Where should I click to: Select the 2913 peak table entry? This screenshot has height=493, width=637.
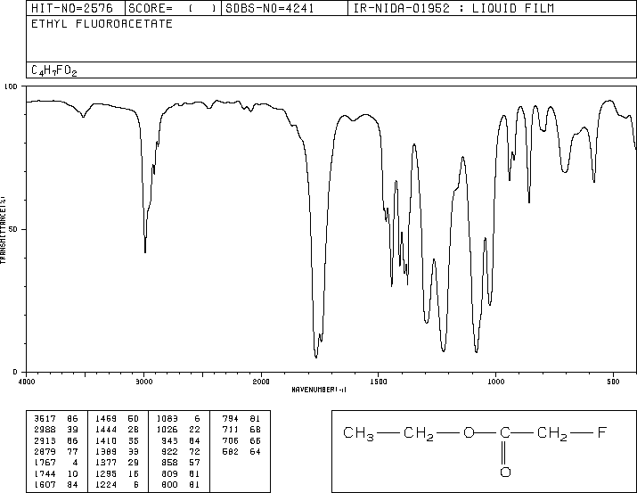(x=55, y=440)
